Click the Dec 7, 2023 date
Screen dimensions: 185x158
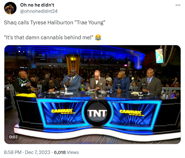coord(37,152)
